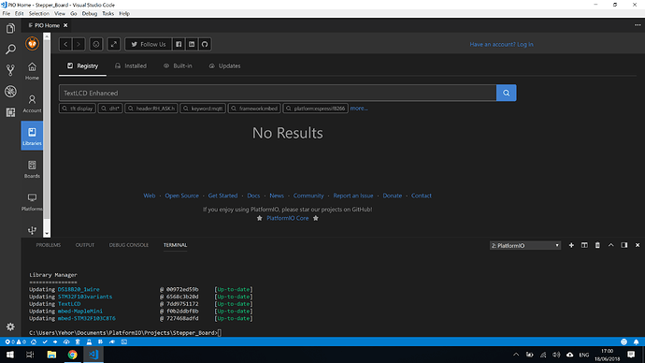645x363 pixels.
Task: Click the circular reload icon in PIO toolbar
Action: (x=96, y=44)
